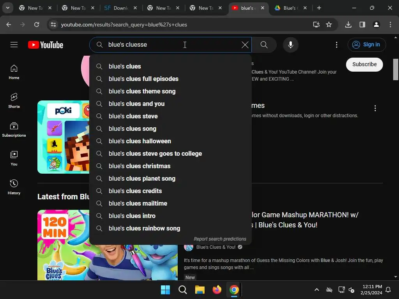This screenshot has height=299, width=399.
Task: Select suggestion "blue's clues planet song"
Action: pos(171,178)
